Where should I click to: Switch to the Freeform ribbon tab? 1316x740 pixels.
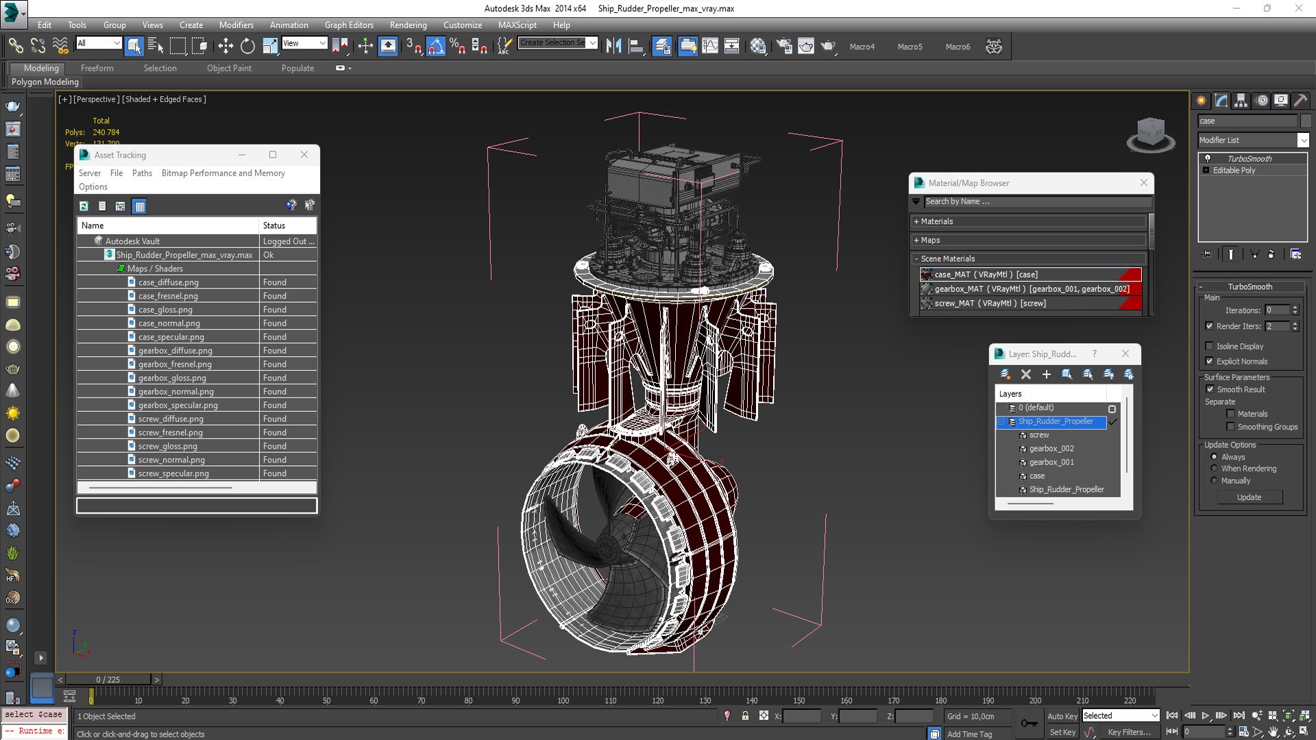click(x=97, y=68)
